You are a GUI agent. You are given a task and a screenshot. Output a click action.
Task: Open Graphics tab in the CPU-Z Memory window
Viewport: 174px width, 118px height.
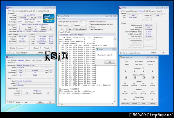coord(153,11)
